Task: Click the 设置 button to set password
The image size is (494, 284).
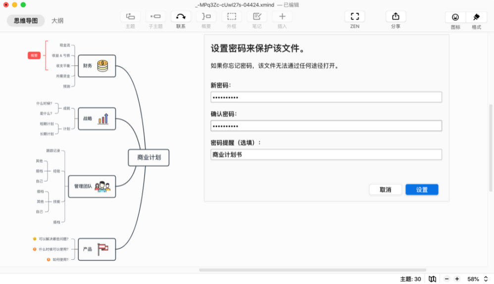Action: [422, 189]
